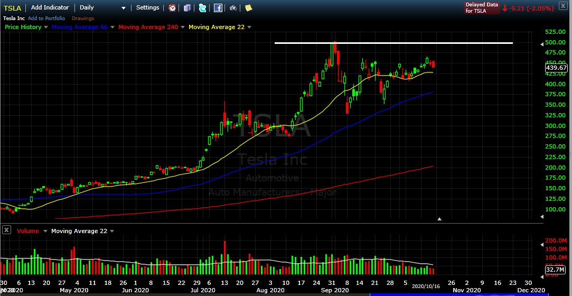The height and width of the screenshot is (296, 572).
Task: Share chart via the Twitter icon
Action: 202,8
